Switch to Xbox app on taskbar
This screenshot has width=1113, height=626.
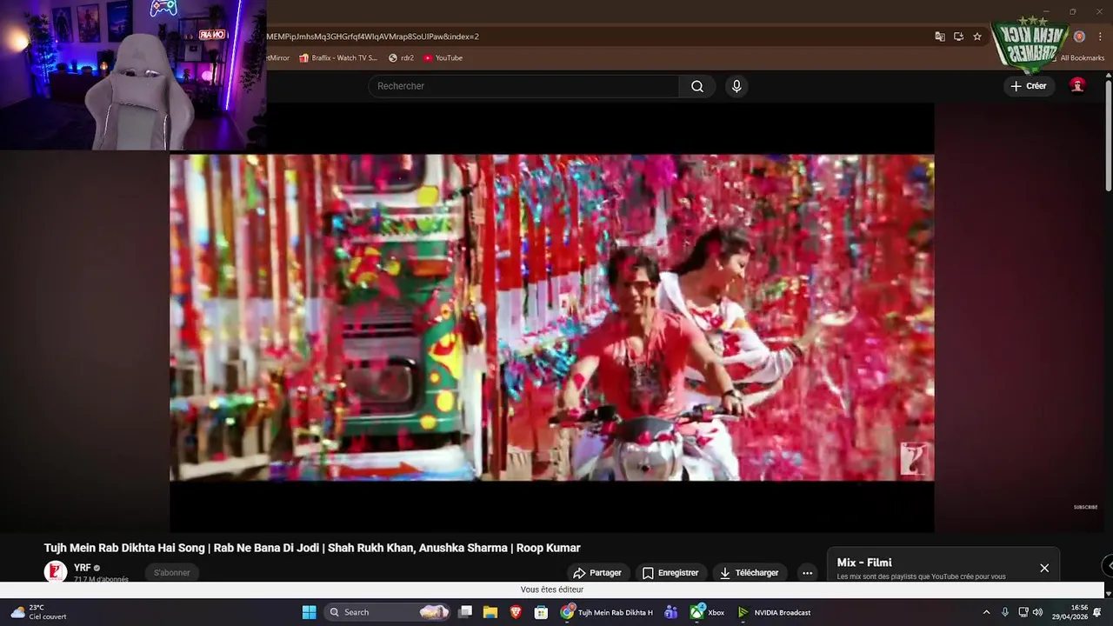[x=707, y=612]
